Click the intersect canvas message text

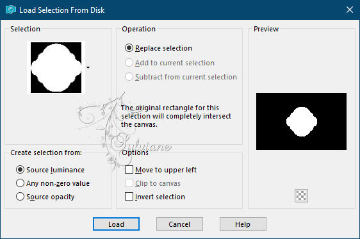tap(176, 116)
